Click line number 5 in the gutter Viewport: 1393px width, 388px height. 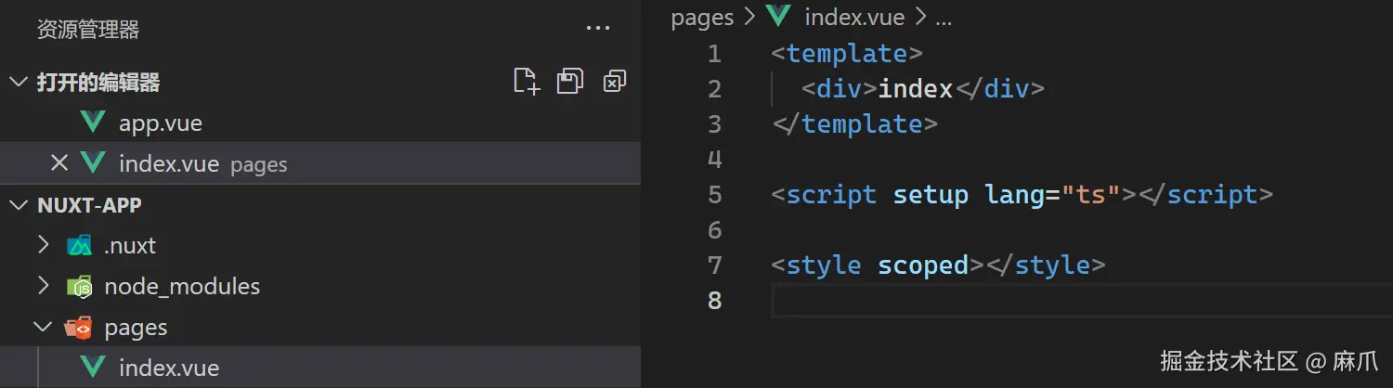pyautogui.click(x=714, y=195)
